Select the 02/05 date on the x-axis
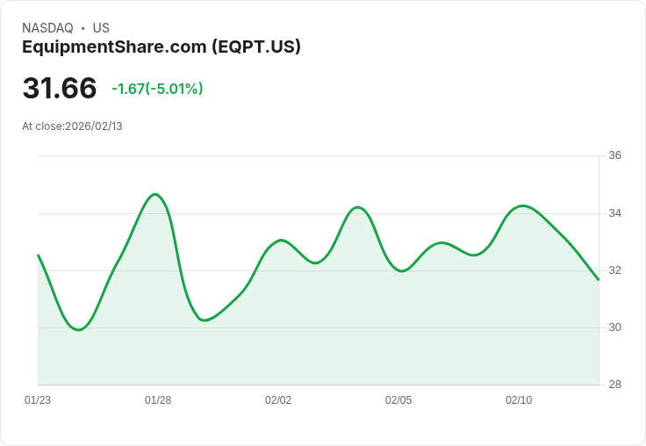646x446 pixels. pyautogui.click(x=398, y=400)
